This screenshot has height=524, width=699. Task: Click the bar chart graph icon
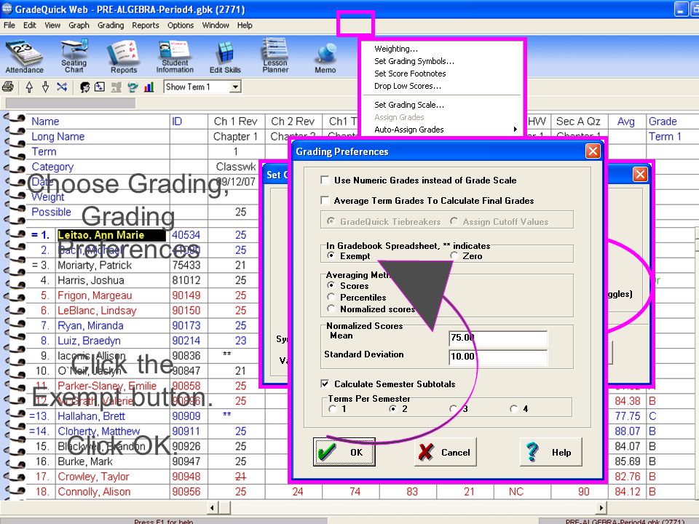click(149, 87)
